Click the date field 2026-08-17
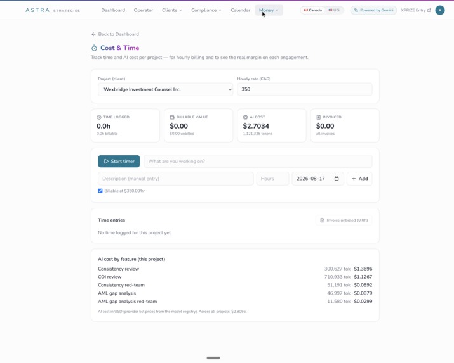 [x=317, y=179]
